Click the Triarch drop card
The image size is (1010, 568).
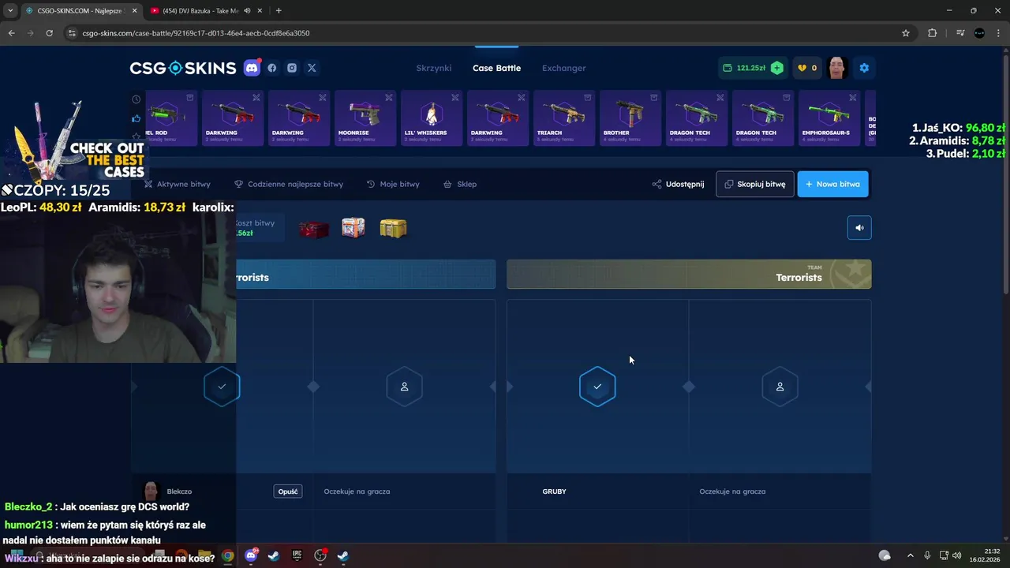click(x=564, y=118)
